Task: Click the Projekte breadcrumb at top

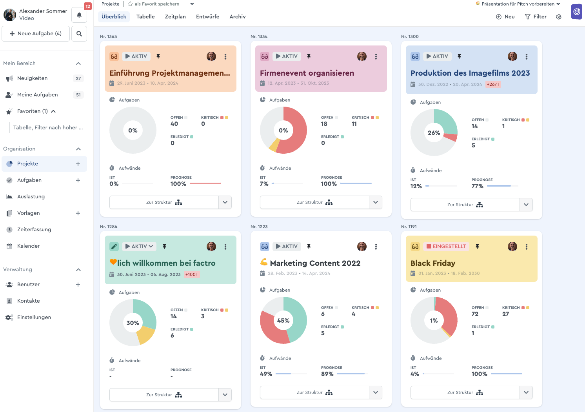Action: point(110,4)
